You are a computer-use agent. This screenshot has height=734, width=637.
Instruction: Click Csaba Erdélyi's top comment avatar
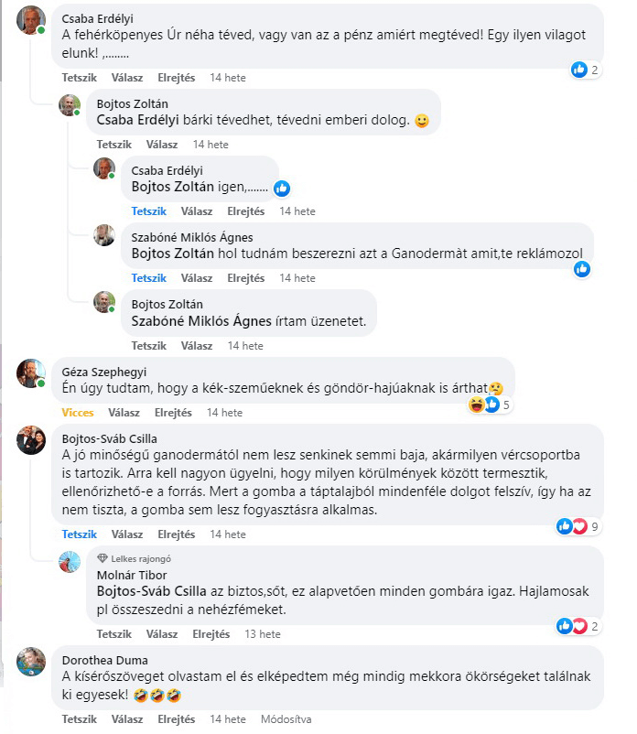[x=32, y=19]
